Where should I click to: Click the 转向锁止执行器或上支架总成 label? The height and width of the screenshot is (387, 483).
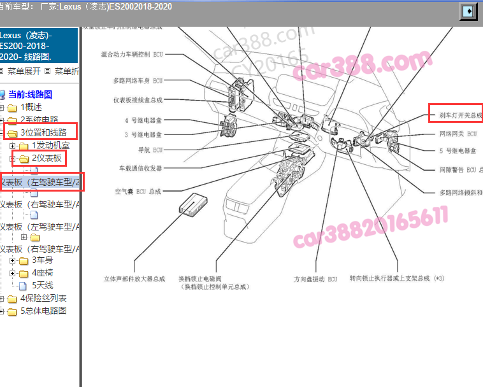(397, 278)
